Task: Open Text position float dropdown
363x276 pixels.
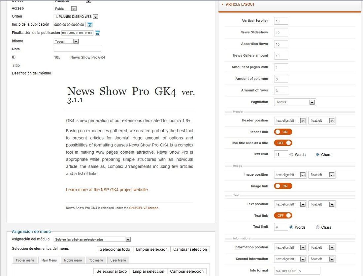Action: click(x=322, y=204)
